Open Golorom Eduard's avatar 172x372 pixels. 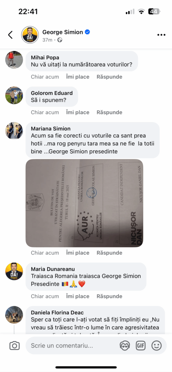(14, 96)
